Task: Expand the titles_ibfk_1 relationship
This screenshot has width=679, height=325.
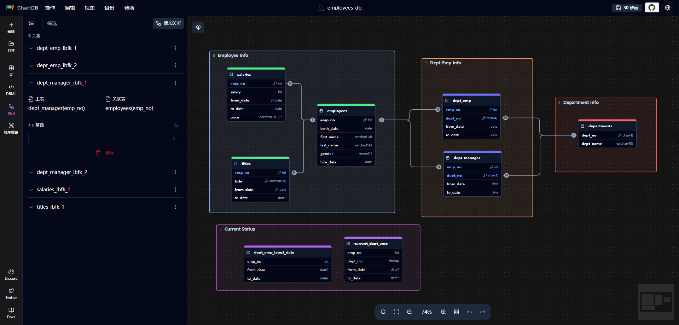Action: click(31, 207)
